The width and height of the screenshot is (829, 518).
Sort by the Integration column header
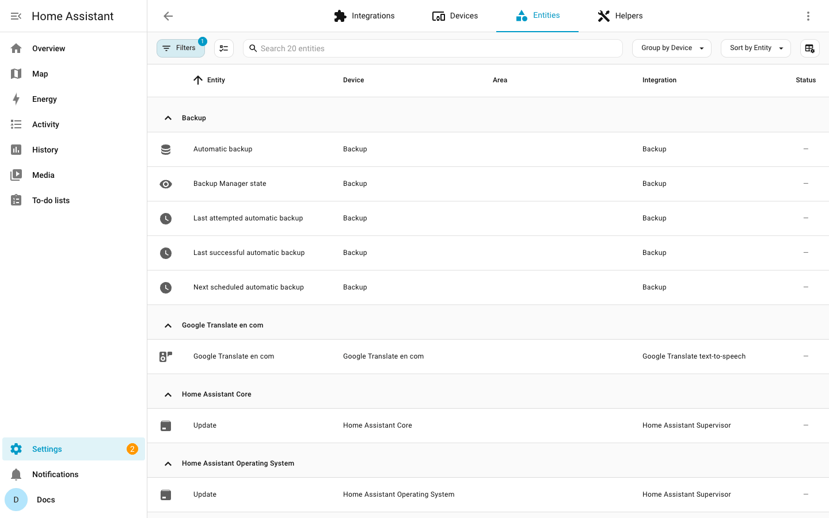pos(659,80)
